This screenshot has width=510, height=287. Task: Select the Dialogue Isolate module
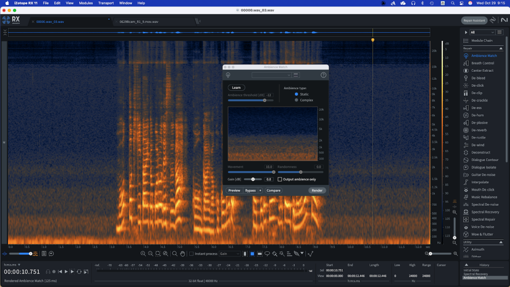click(x=484, y=167)
